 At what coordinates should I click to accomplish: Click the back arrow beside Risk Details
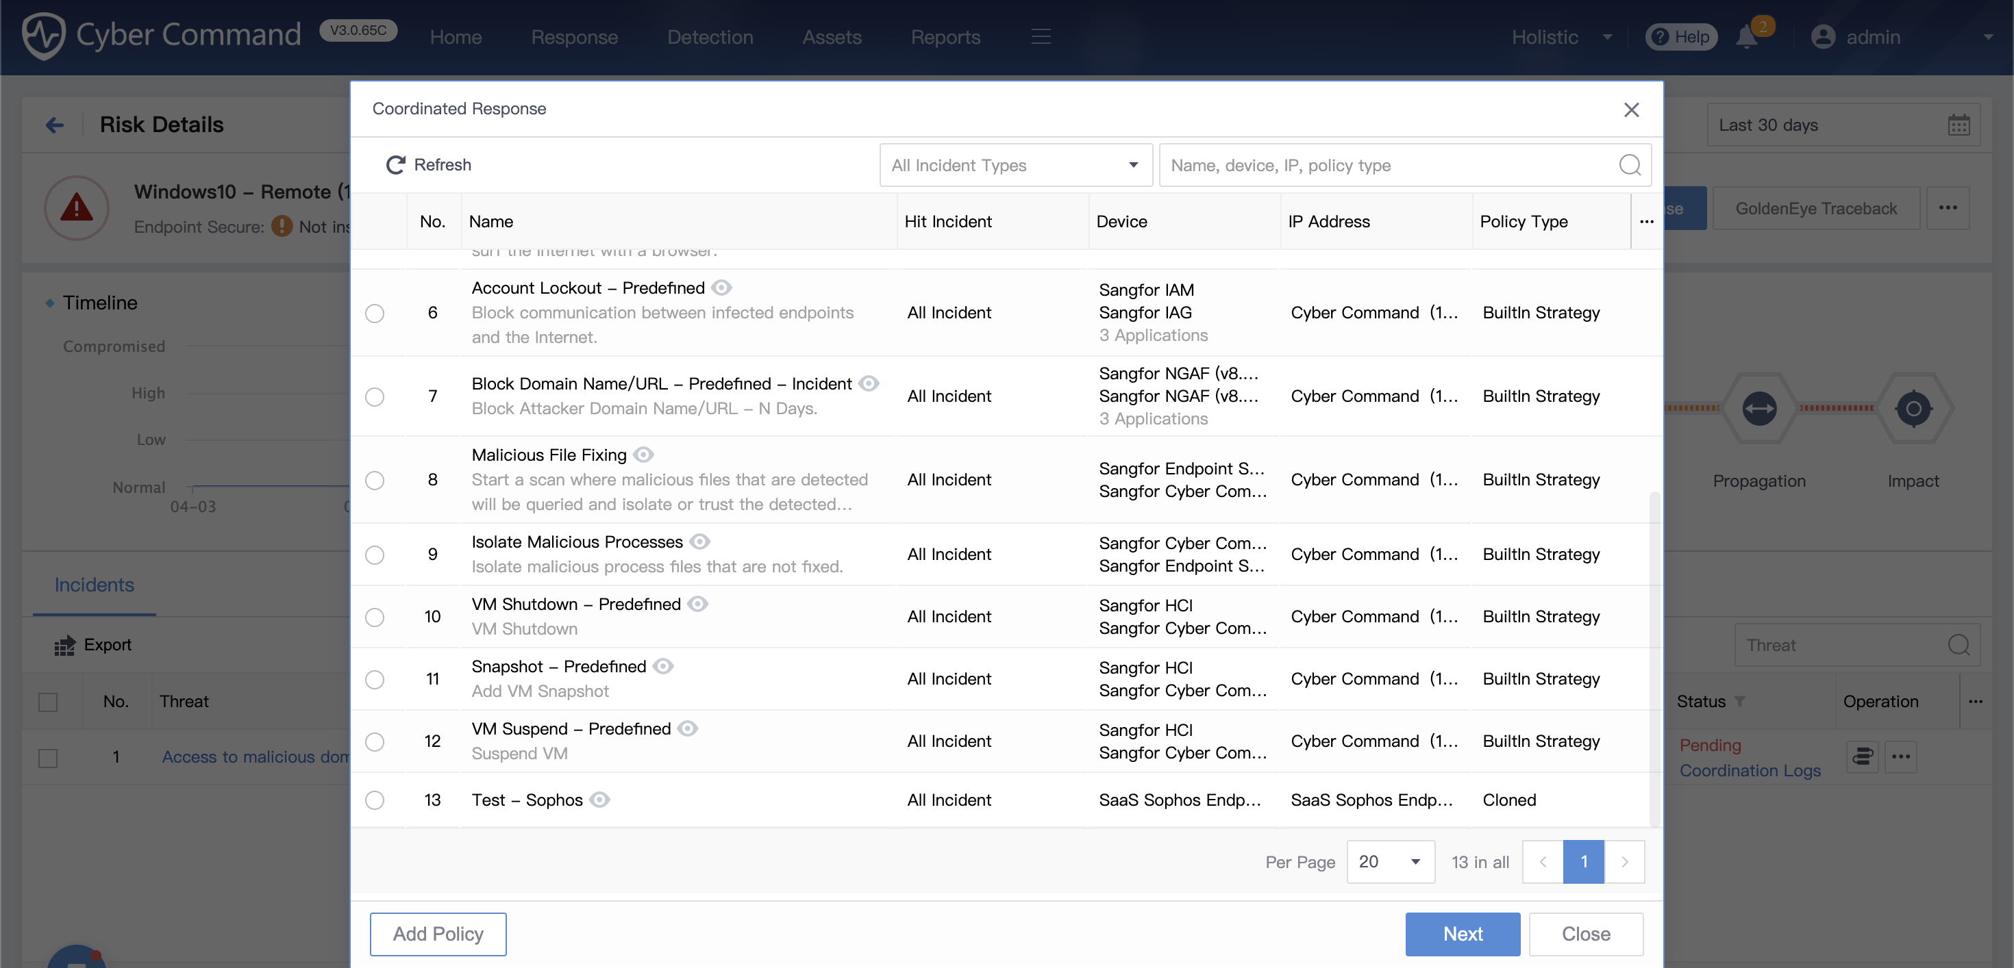[x=55, y=125]
